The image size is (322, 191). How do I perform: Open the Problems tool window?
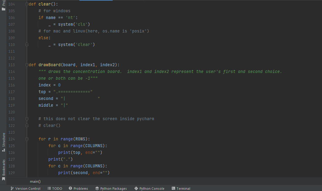point(78,188)
